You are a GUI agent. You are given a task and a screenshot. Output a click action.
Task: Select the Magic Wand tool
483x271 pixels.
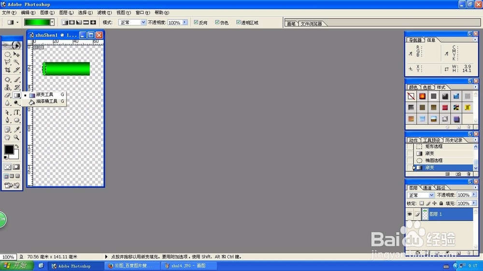(16, 62)
